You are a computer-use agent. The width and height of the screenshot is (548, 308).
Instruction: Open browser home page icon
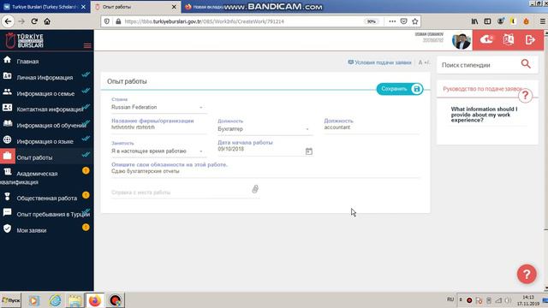[47, 21]
